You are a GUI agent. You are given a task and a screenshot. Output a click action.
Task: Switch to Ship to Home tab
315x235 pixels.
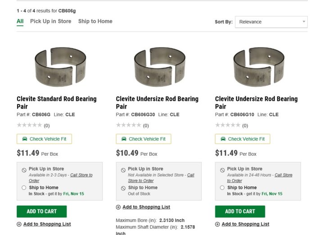(x=95, y=21)
